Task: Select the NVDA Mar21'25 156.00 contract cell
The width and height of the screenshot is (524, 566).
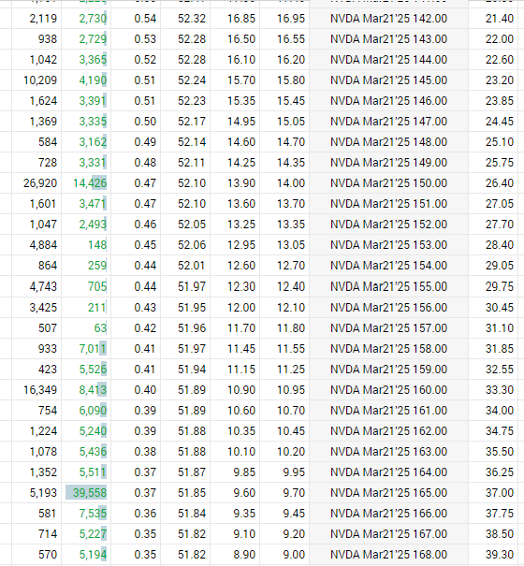Action: click(388, 308)
